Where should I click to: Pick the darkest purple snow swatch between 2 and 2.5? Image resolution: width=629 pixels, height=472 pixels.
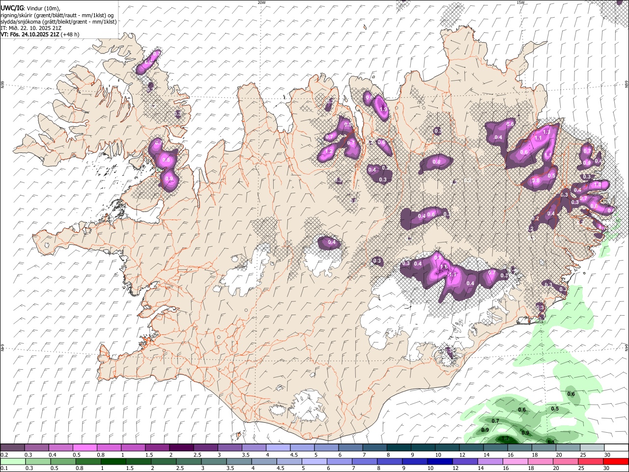click(181, 447)
